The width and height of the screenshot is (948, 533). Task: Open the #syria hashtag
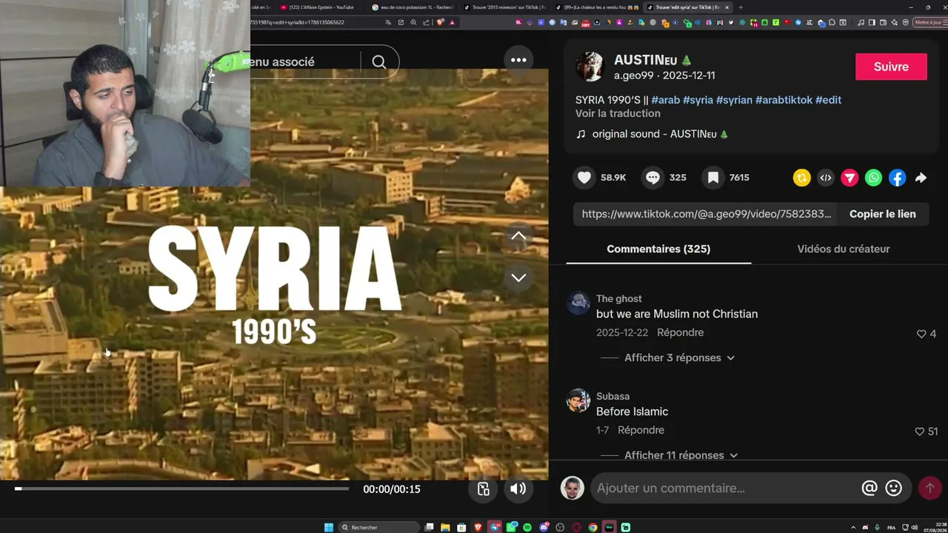(698, 100)
